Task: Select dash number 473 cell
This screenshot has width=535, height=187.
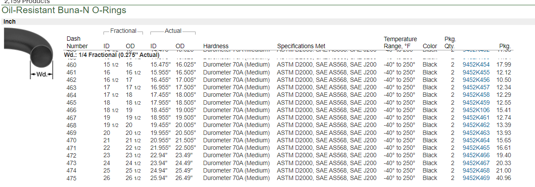Action: pyautogui.click(x=71, y=163)
